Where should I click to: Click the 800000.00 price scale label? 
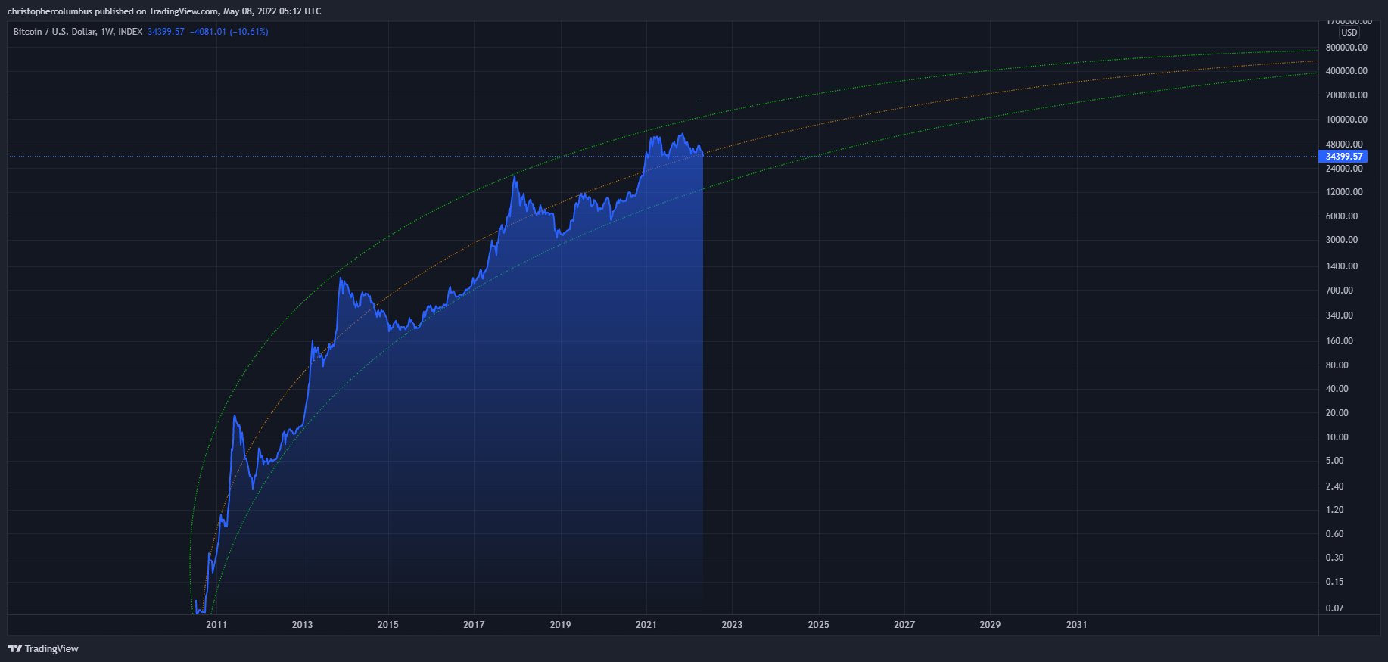[x=1346, y=48]
